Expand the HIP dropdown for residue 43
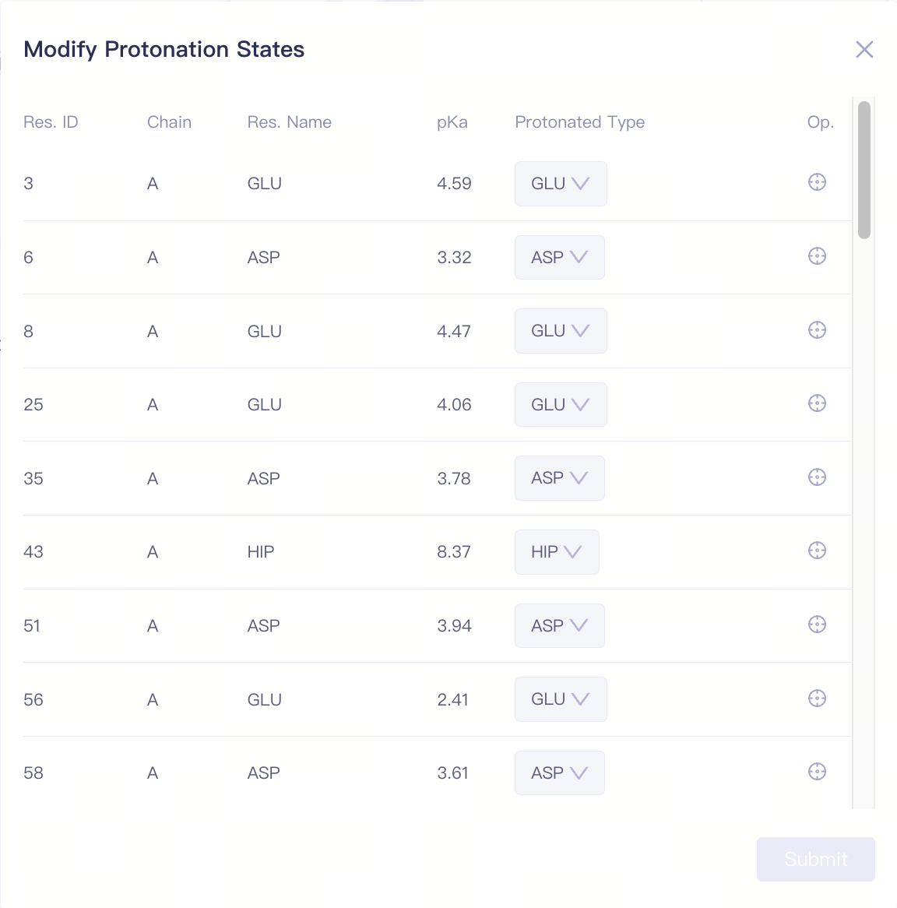Screen dimensions: 897x908 tap(557, 552)
